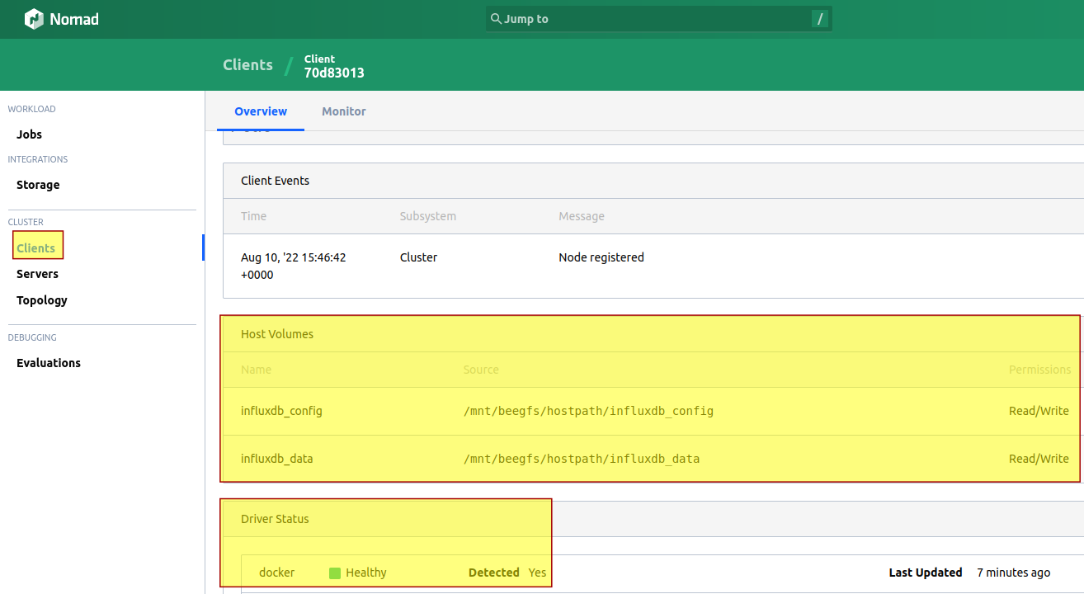Click the Permissions column header

click(x=1039, y=370)
